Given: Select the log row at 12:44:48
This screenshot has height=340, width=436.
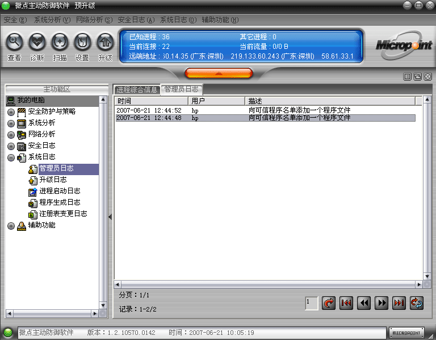Looking at the screenshot, I should pyautogui.click(x=265, y=118).
